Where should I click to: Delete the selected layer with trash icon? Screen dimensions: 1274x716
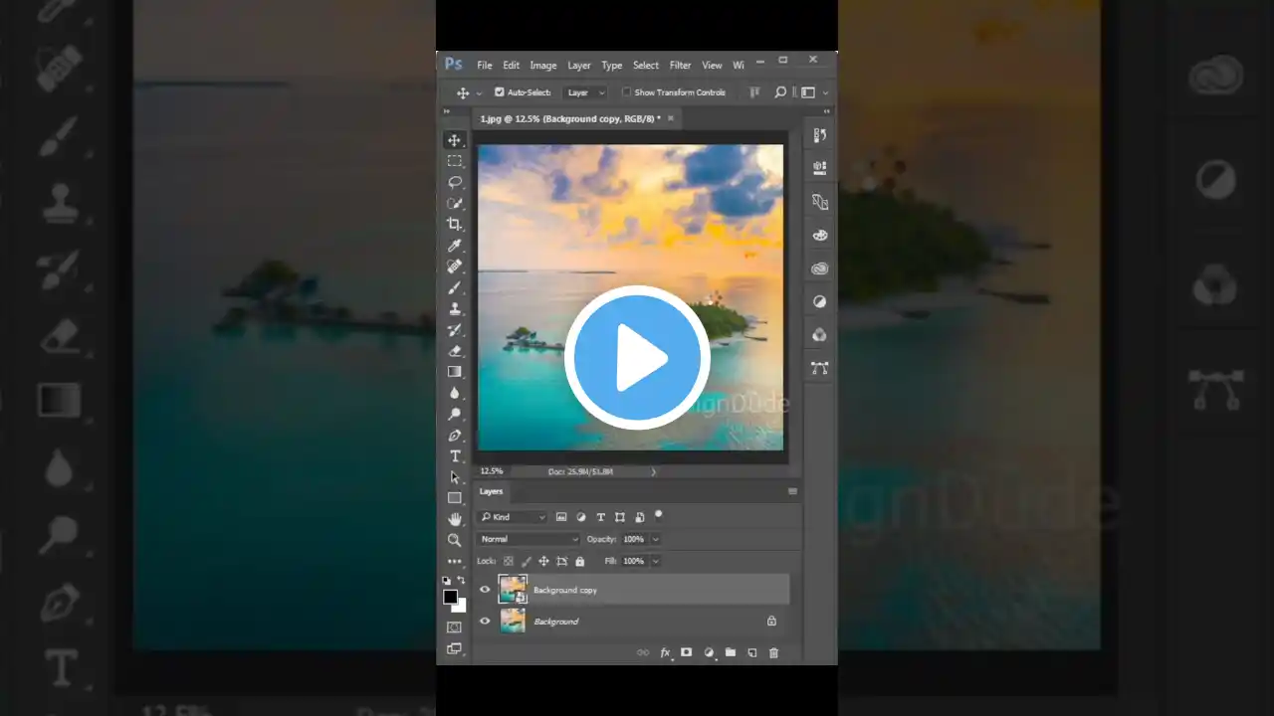pos(773,652)
